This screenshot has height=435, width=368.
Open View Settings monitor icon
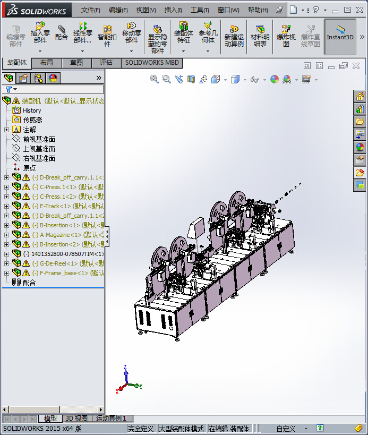[x=306, y=79]
